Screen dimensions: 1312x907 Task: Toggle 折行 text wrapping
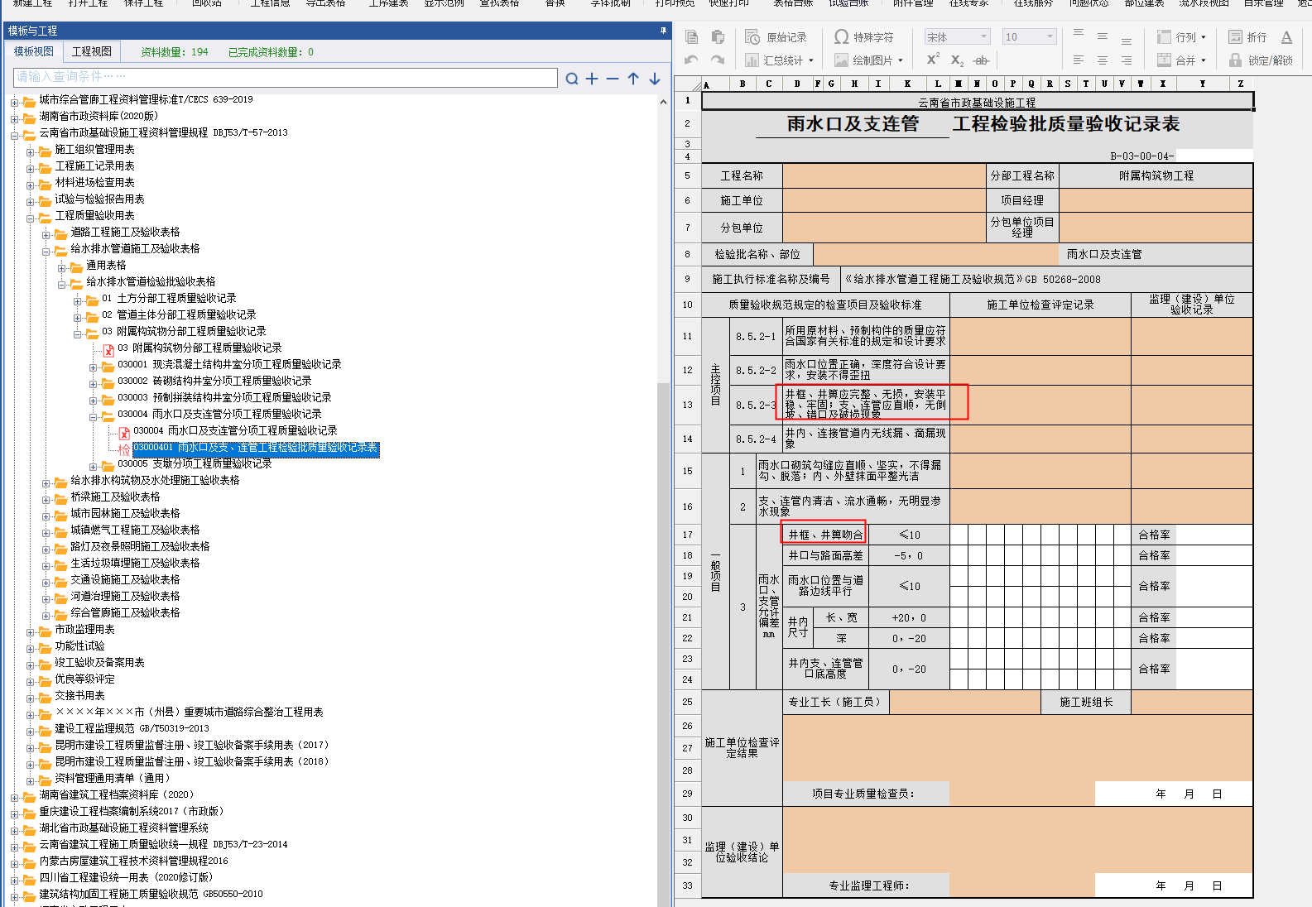click(1247, 37)
